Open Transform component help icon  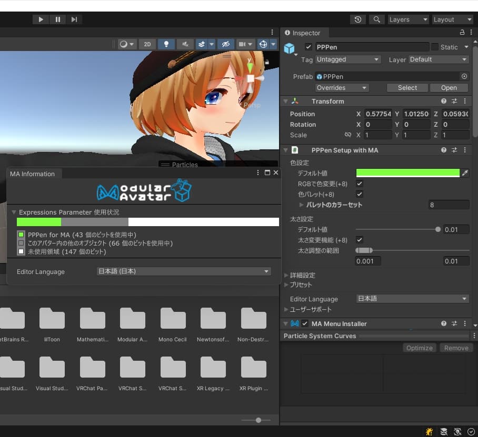click(x=444, y=101)
